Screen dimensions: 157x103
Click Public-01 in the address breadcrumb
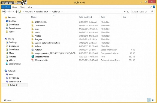(x=56, y=12)
